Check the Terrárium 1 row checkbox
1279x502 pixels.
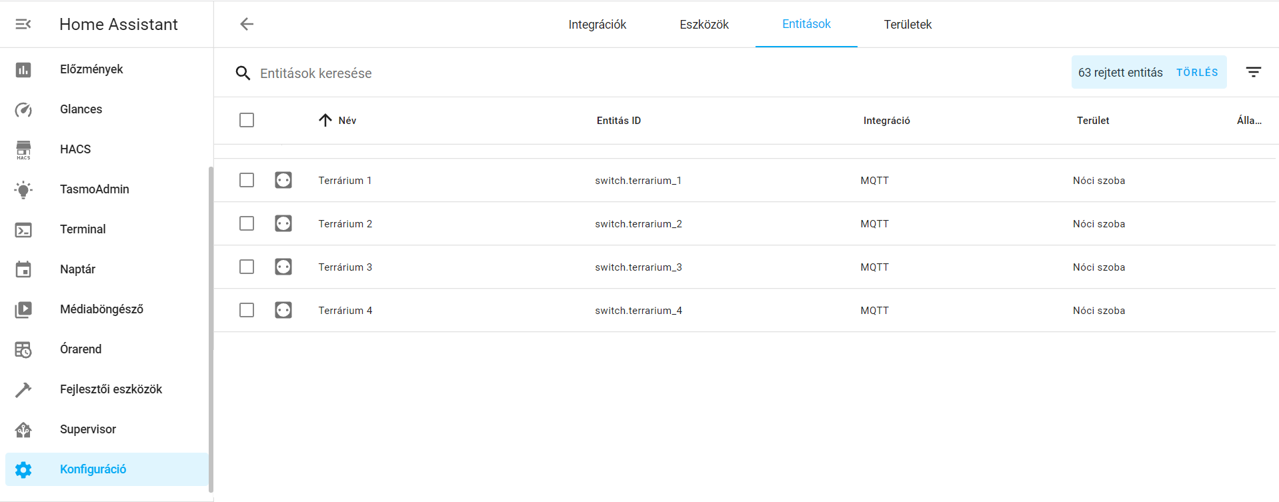coord(247,180)
